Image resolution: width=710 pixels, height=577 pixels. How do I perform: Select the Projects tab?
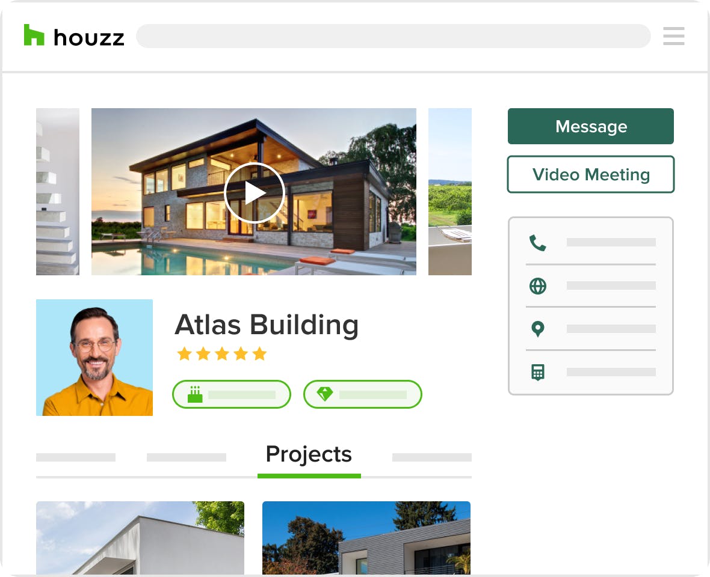[x=309, y=454]
